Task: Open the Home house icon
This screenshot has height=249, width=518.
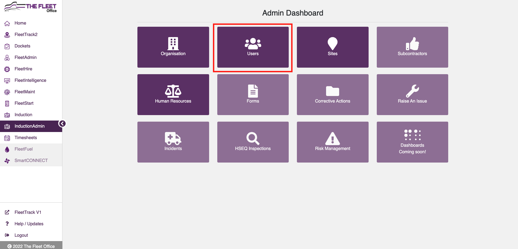Action: [7, 23]
